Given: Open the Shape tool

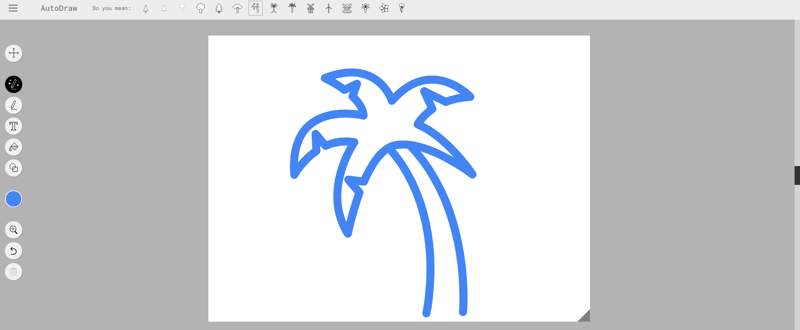Looking at the screenshot, I should 13,168.
